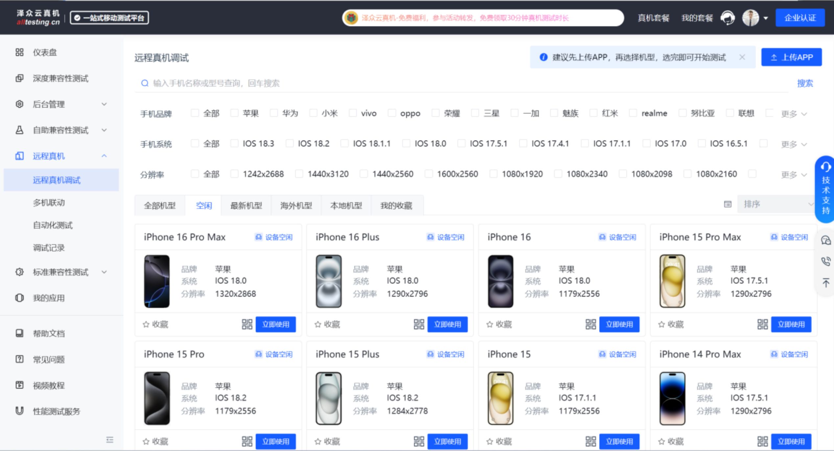Collapse the sidebar using the bottom menu icon
This screenshot has width=834, height=451.
(x=110, y=440)
